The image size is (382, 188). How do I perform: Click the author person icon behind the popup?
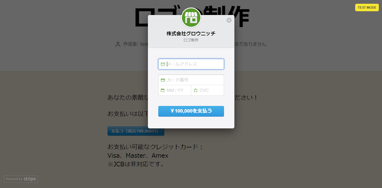click(x=118, y=44)
